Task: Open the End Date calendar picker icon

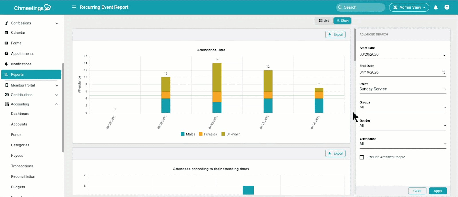Action: pos(443,72)
